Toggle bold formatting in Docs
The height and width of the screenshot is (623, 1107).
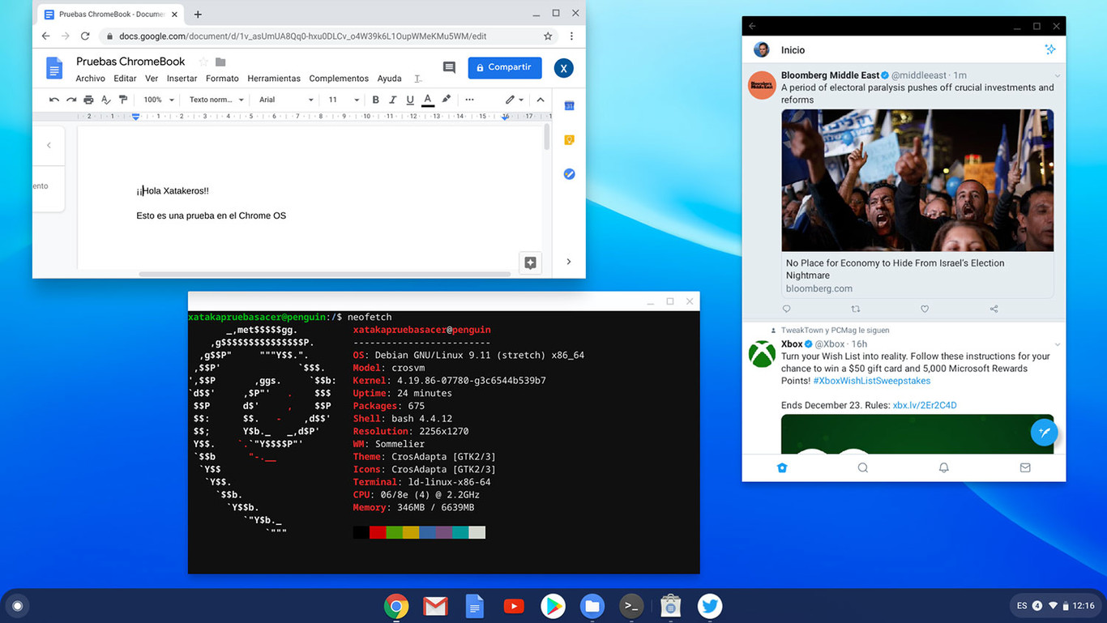tap(375, 99)
